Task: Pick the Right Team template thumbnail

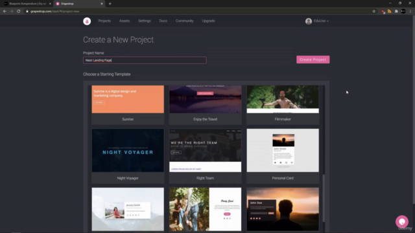Action: [x=205, y=150]
